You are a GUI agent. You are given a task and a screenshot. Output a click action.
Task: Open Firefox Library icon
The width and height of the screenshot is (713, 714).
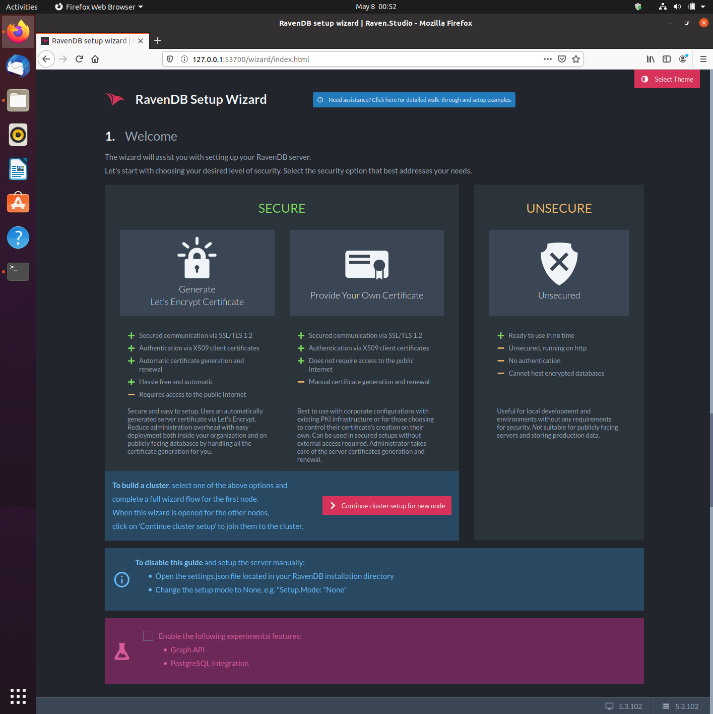(651, 59)
